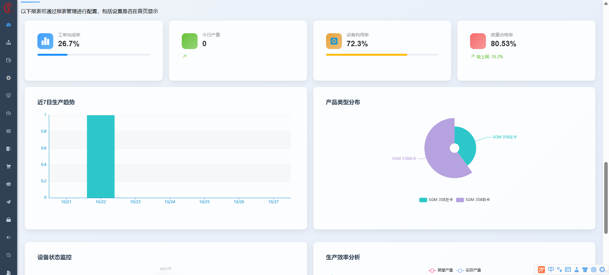
Task: Open the monitor chart sidebar icon
Action: 9,96
